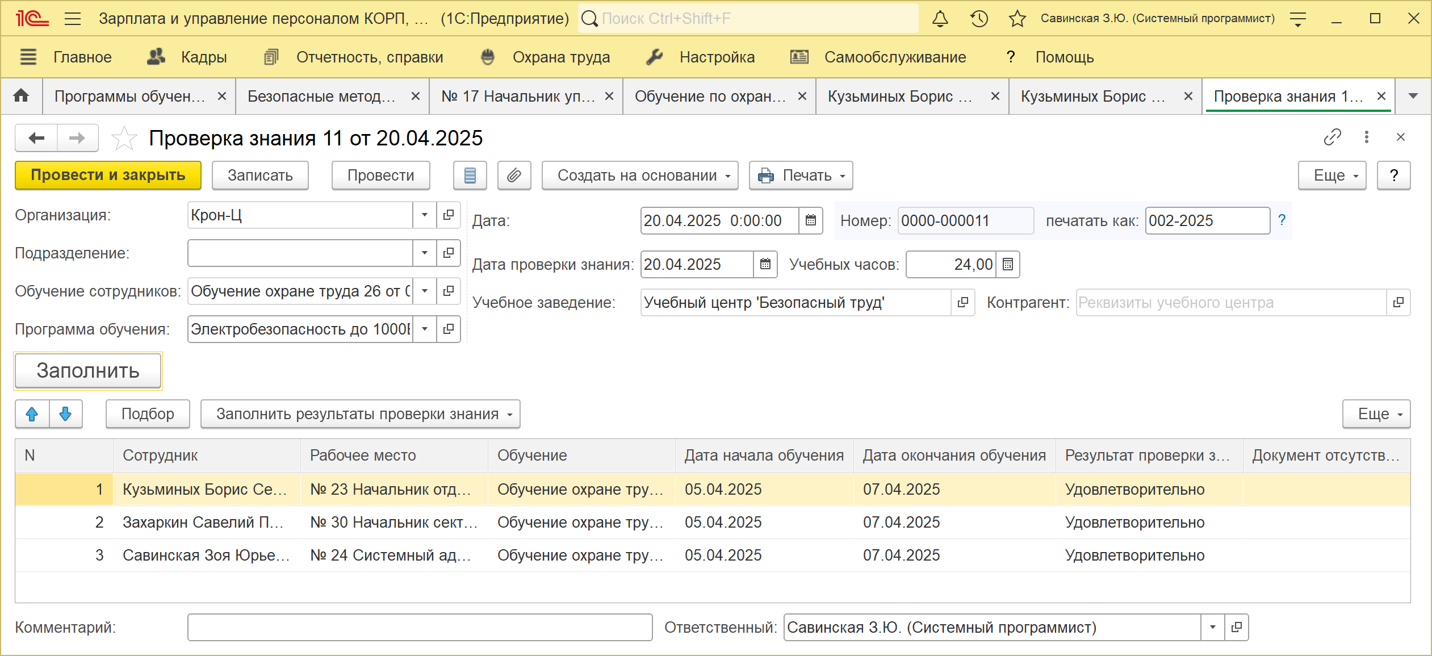The image size is (1432, 656).
Task: Click the notifications bell icon
Action: [940, 19]
